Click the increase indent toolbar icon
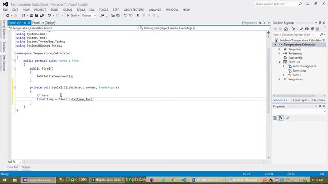Image resolution: width=328 pixels, height=184 pixels. click(x=118, y=16)
